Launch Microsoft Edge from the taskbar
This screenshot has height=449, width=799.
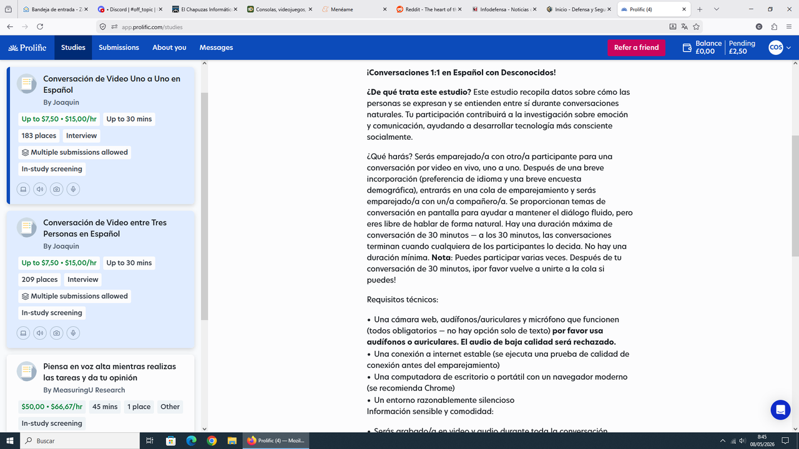click(x=191, y=440)
